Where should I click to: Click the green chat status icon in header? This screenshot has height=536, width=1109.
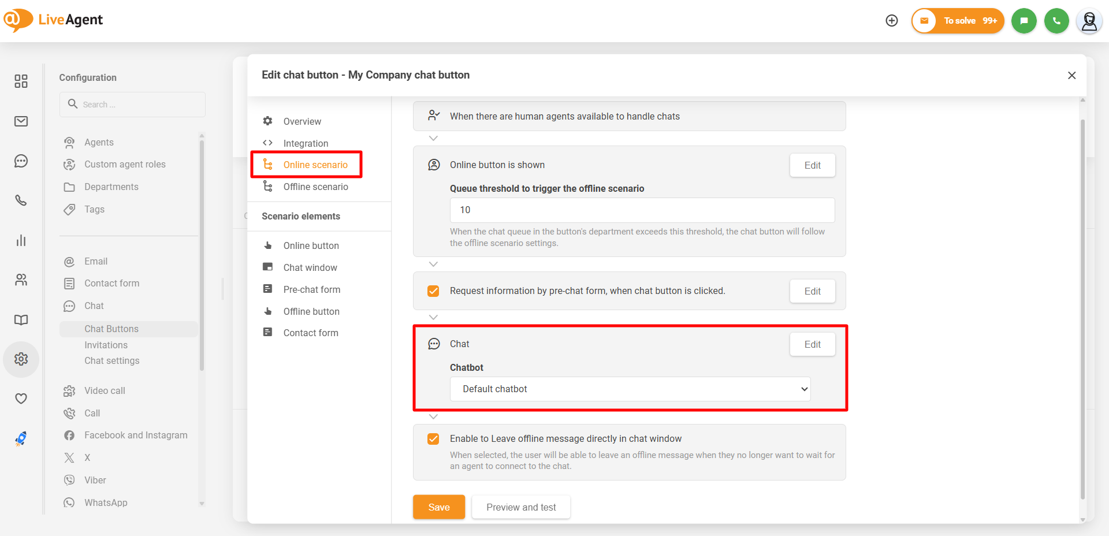click(1024, 21)
